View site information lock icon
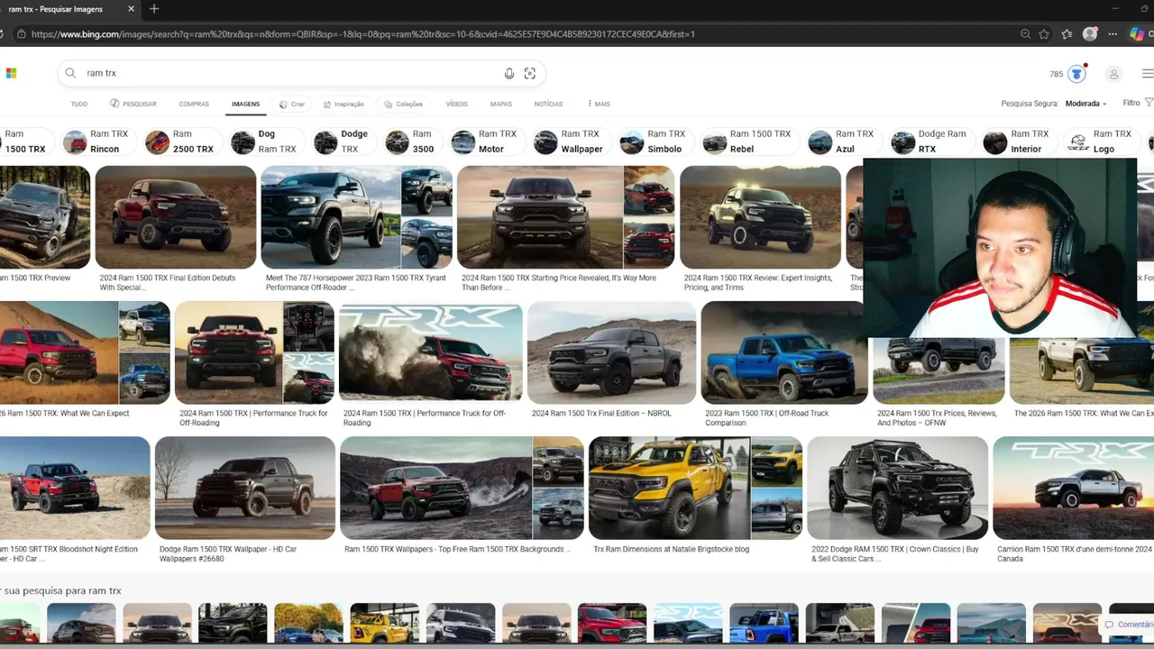The image size is (1154, 649). tap(21, 34)
